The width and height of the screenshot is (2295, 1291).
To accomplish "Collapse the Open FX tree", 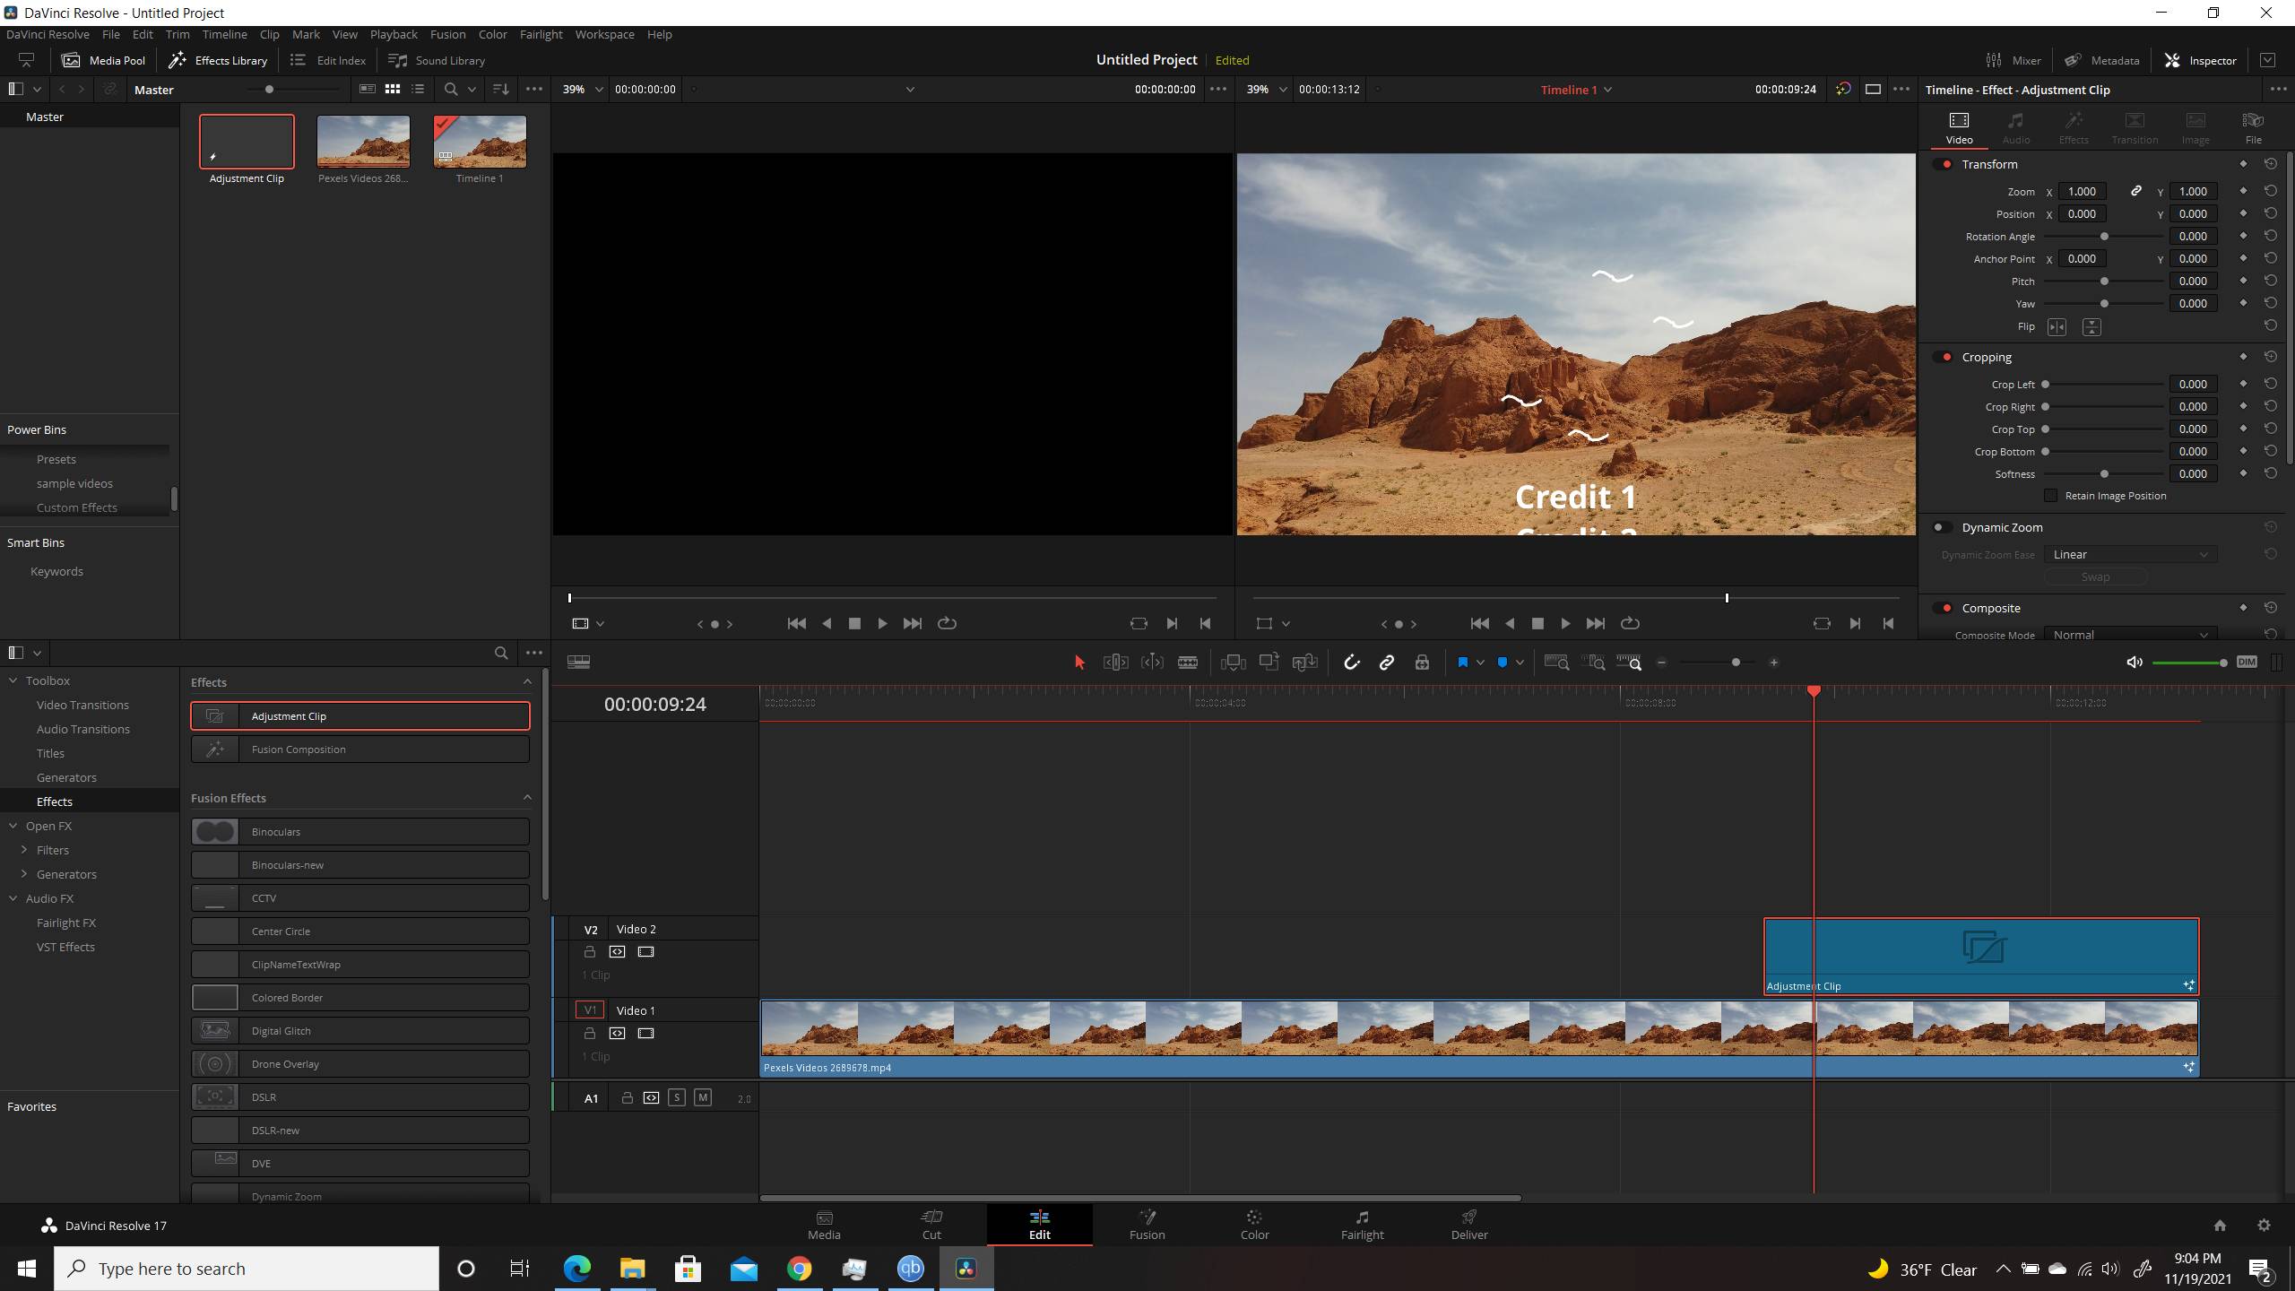I will click(x=13, y=826).
